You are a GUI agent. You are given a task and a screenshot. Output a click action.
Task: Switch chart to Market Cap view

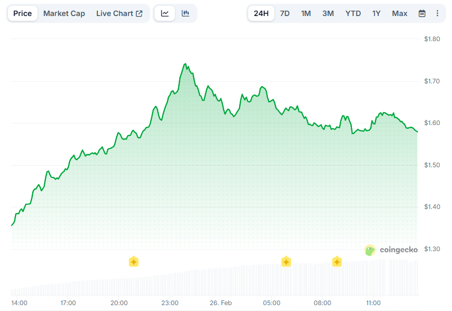tap(64, 13)
